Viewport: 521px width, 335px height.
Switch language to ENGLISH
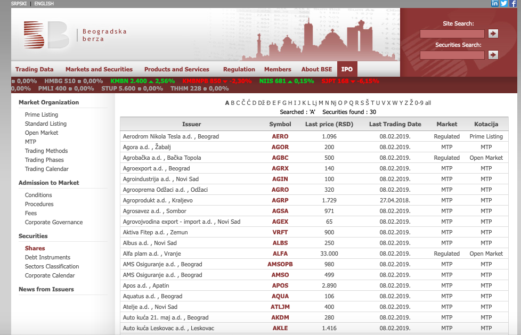pos(44,4)
